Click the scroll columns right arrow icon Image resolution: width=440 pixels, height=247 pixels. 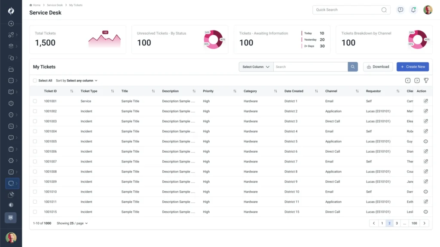coord(417,81)
